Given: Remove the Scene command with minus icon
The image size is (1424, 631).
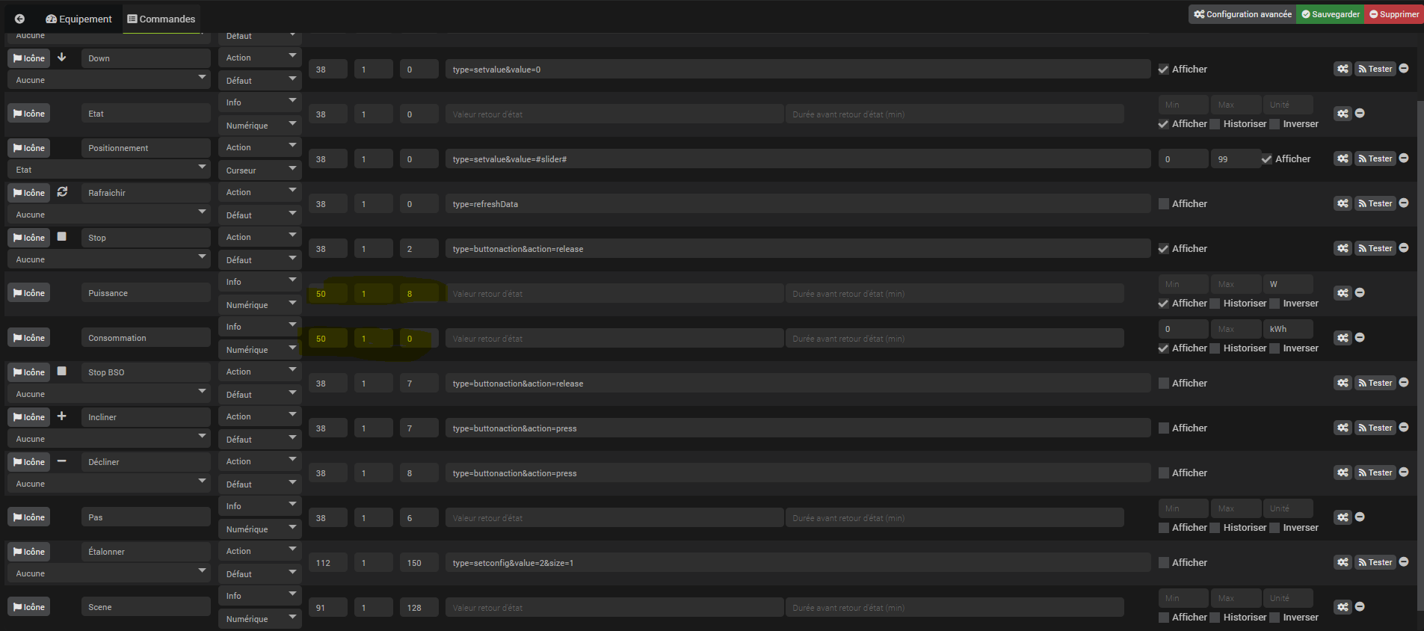Looking at the screenshot, I should click(x=1360, y=606).
